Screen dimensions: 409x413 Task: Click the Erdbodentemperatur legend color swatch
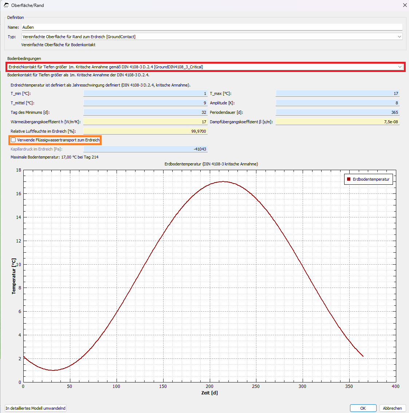click(x=349, y=179)
